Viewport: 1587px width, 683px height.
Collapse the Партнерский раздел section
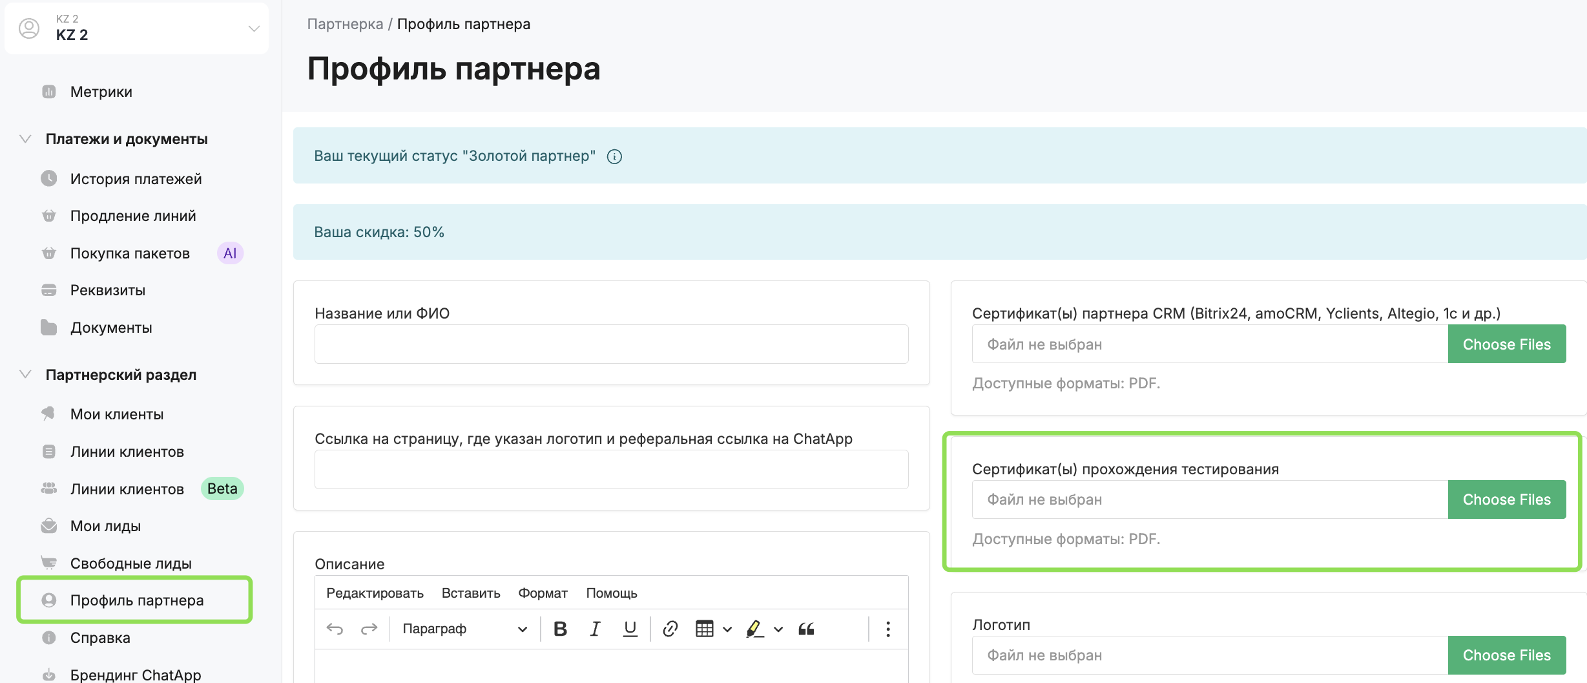26,375
